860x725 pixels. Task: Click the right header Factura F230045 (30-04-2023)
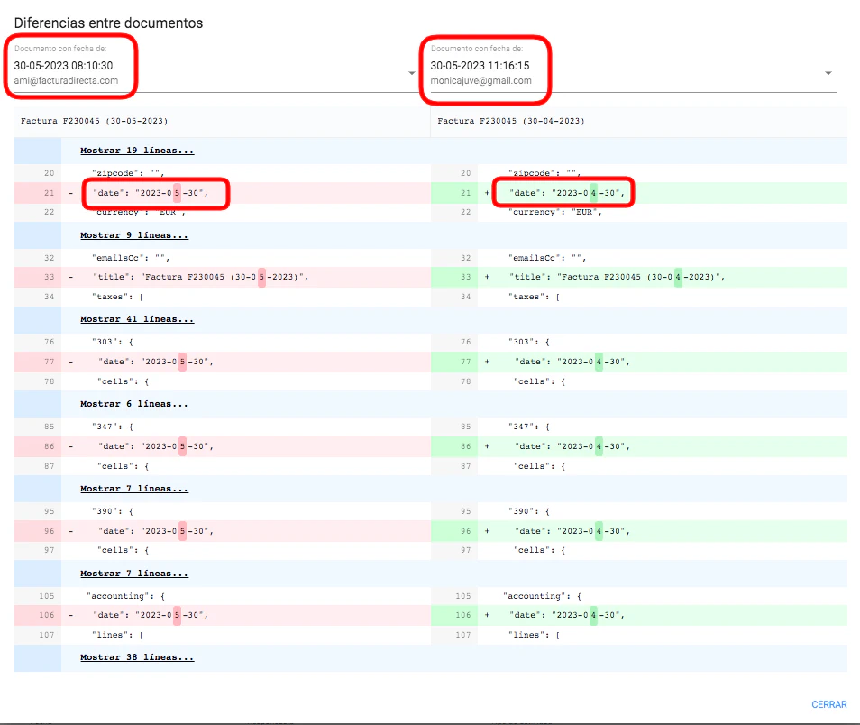510,121
